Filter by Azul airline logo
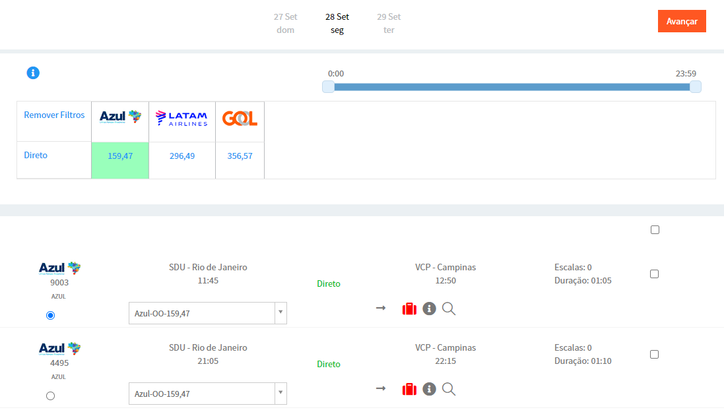 [120, 117]
